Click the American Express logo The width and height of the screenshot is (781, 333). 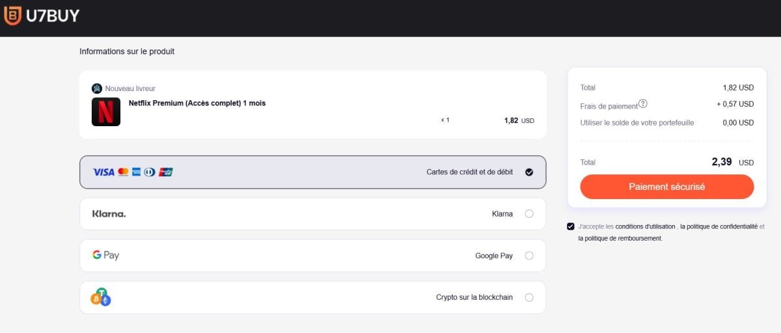pyautogui.click(x=137, y=172)
